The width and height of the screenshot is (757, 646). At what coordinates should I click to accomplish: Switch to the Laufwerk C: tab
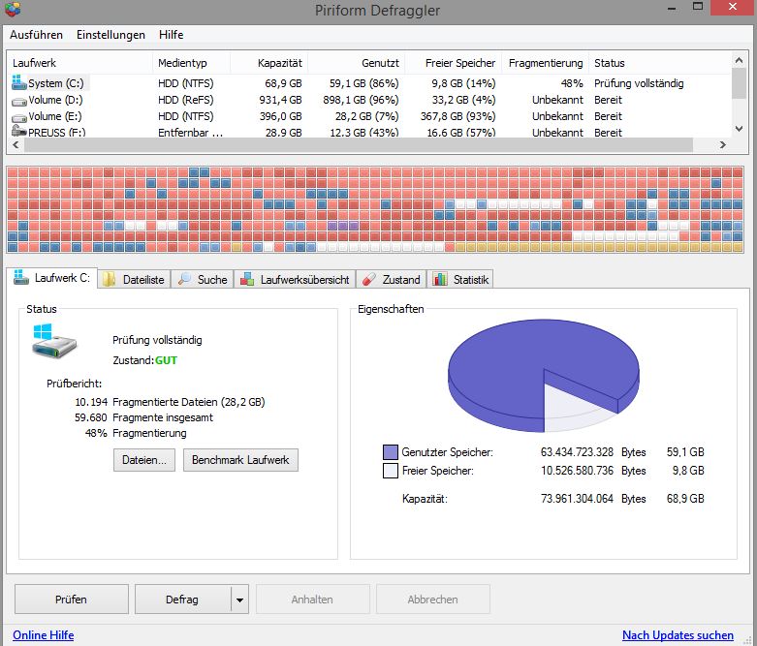coord(52,278)
